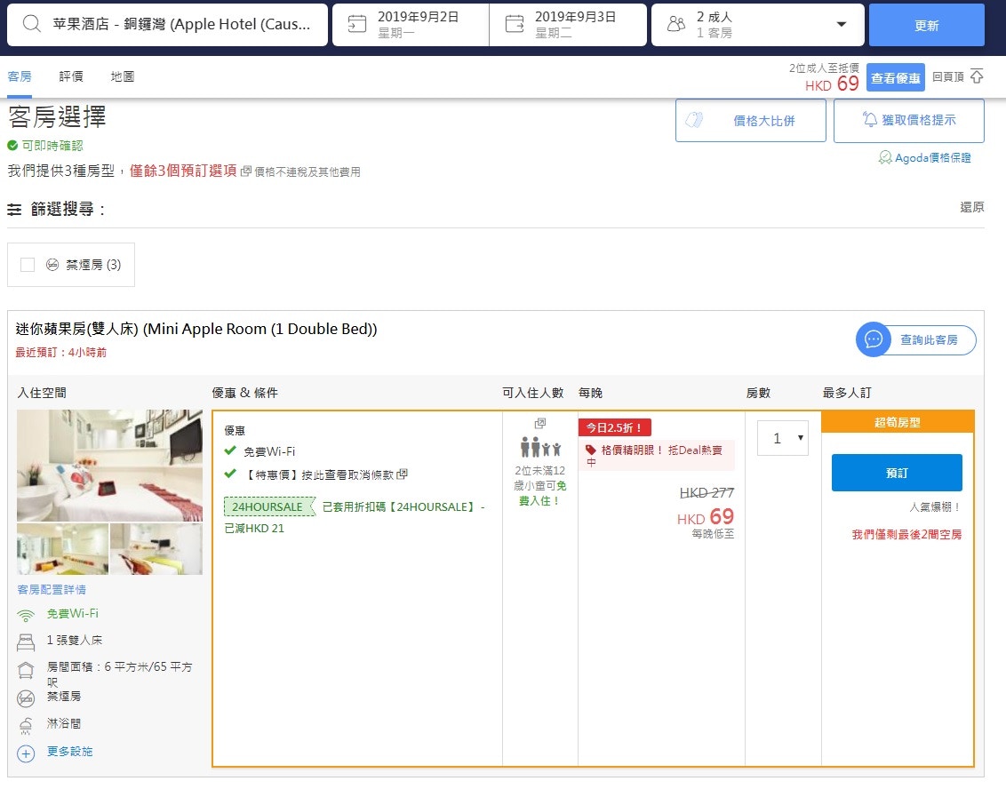1006x789 pixels.
Task: Click the search magnifier icon
Action: click(x=31, y=24)
